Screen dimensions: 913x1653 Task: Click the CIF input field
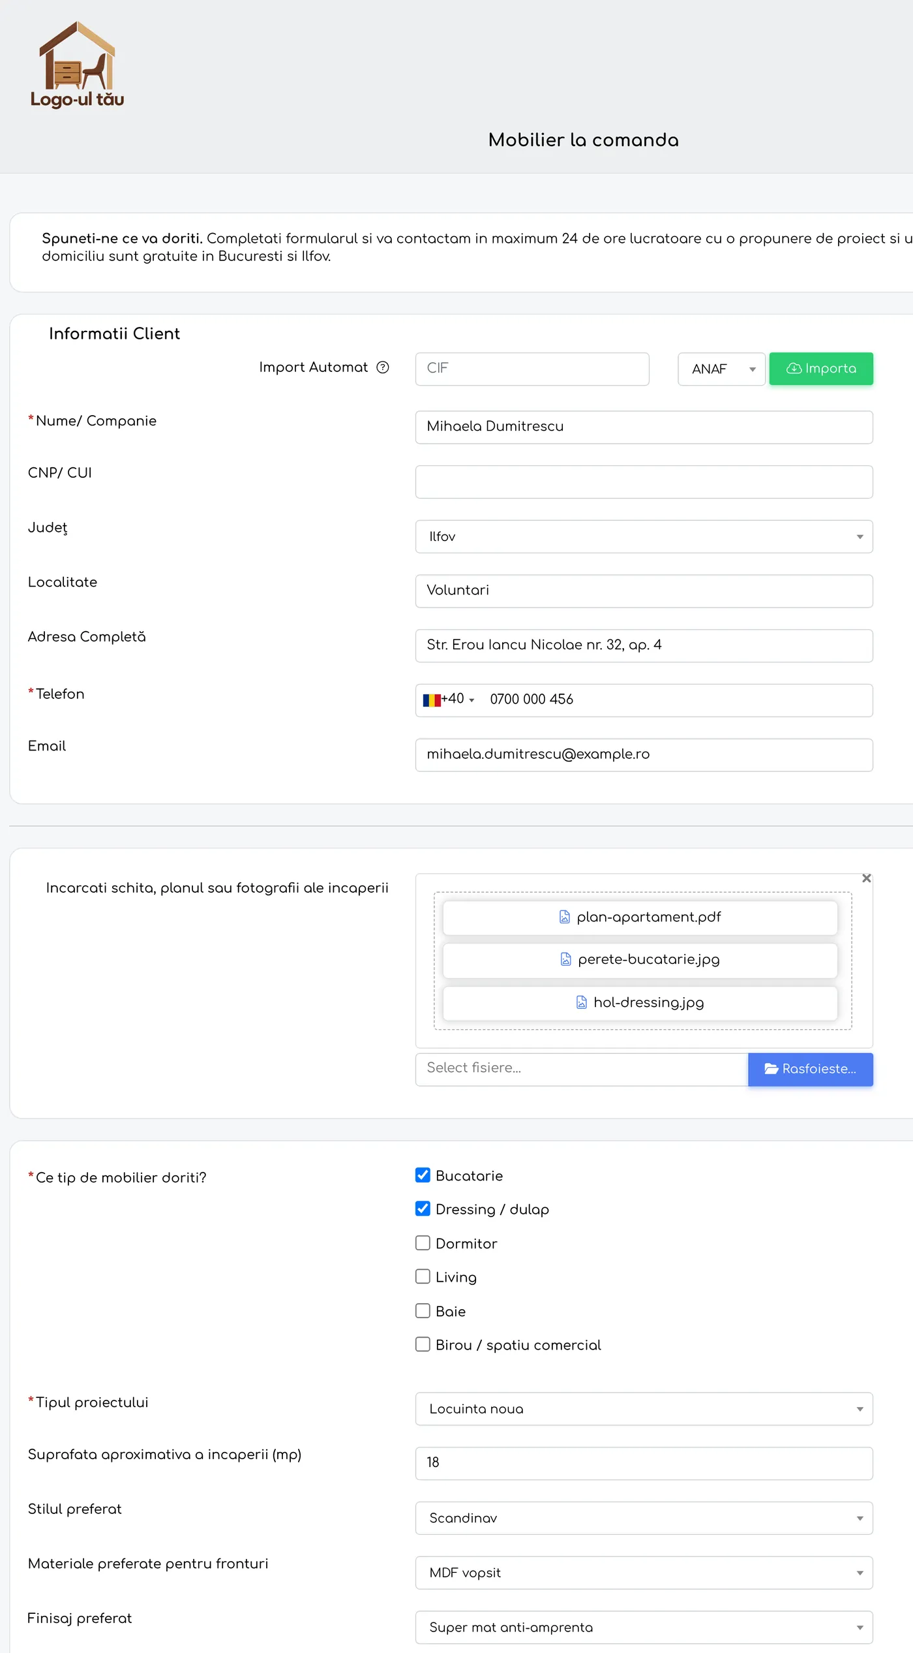click(532, 369)
